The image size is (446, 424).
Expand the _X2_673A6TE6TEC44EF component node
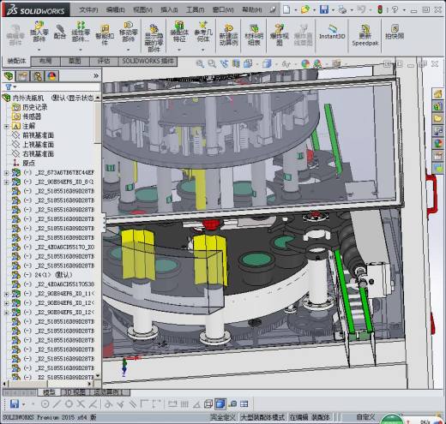tap(6, 173)
